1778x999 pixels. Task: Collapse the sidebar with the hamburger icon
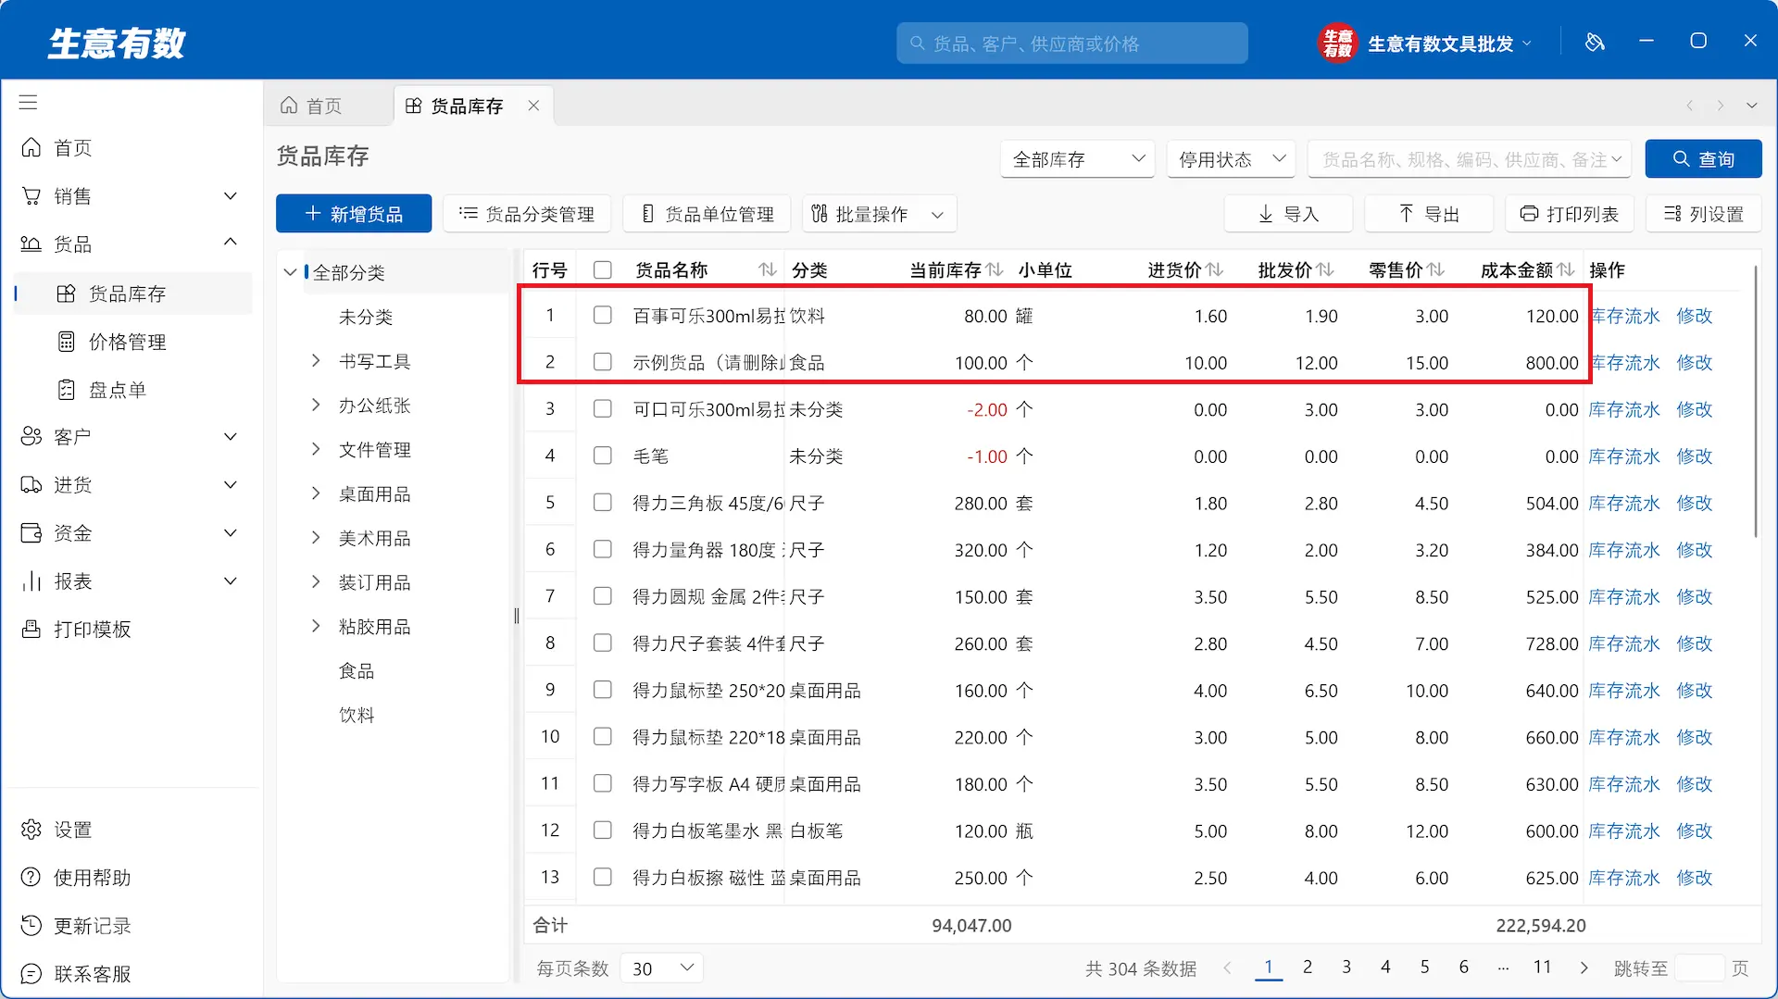(29, 103)
